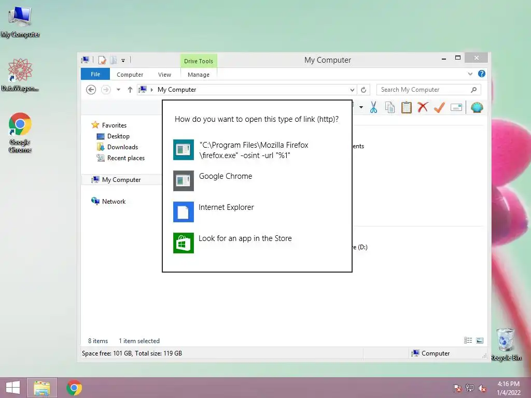531x398 pixels.
Task: Open dropdown arrow left of scissors icon
Action: pyautogui.click(x=361, y=108)
